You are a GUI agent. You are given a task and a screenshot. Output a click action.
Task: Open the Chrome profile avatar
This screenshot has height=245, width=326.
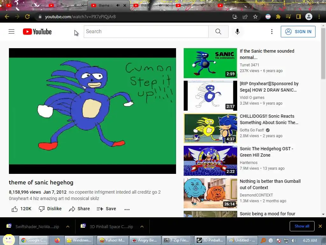[x=309, y=17]
